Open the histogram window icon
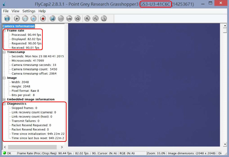 69,19
